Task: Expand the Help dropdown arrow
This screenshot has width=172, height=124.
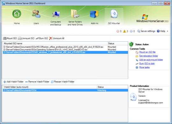Action: point(168,31)
